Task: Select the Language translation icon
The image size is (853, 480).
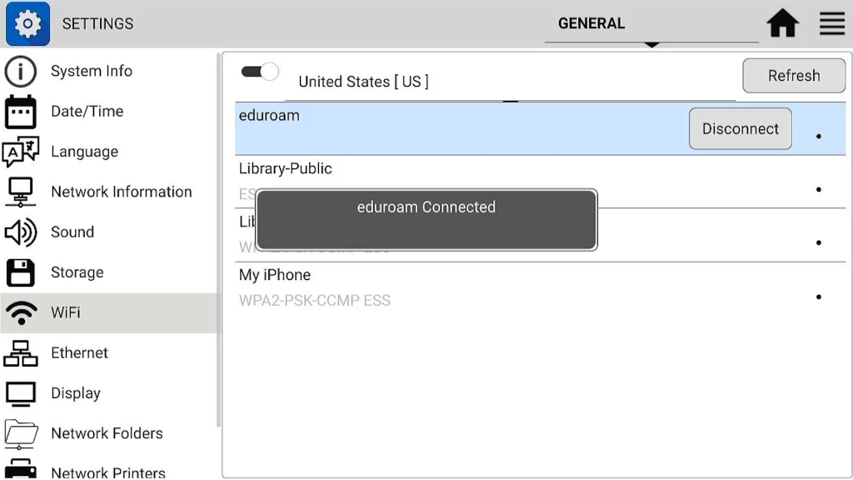Action: click(21, 152)
